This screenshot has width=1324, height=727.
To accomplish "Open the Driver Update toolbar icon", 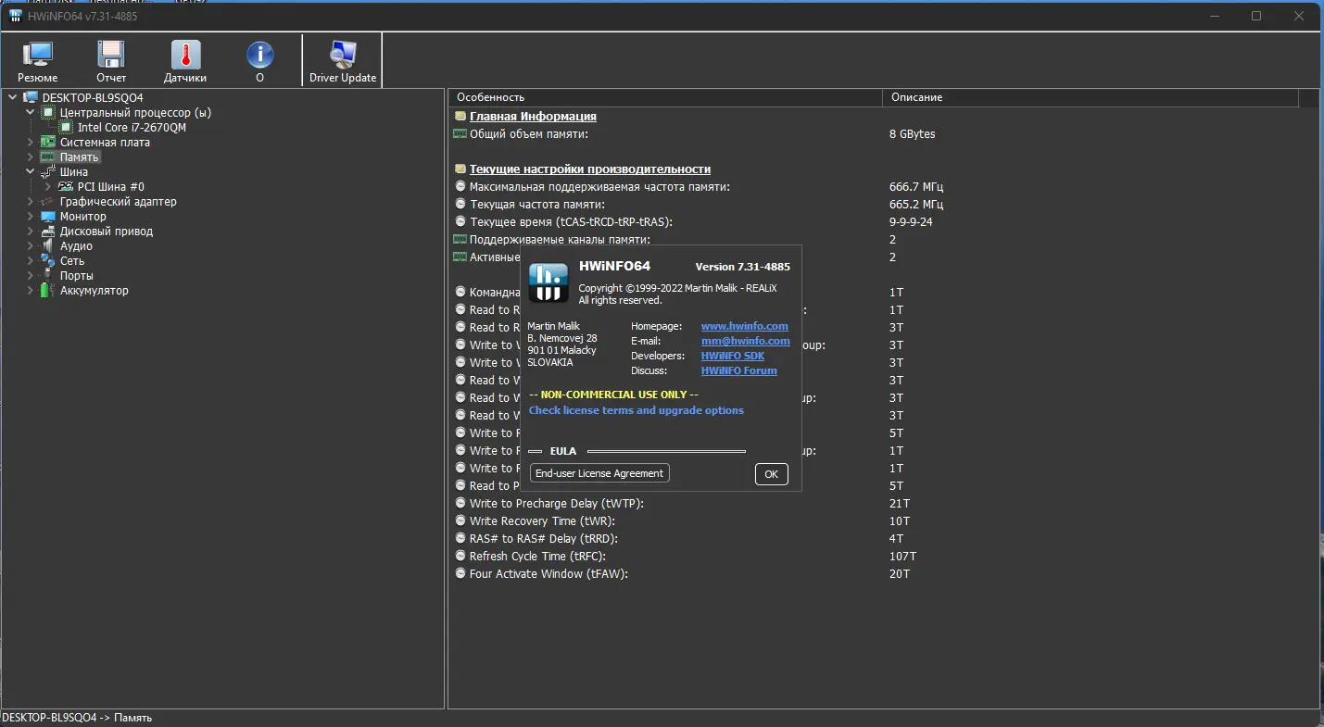I will 343,61.
